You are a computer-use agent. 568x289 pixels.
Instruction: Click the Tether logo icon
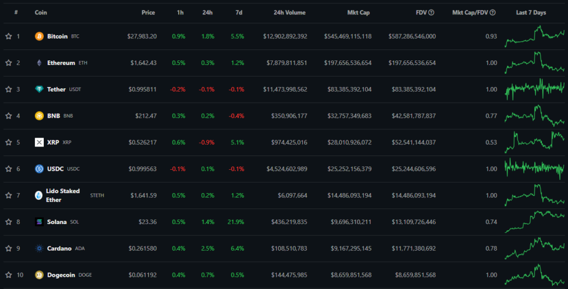[39, 89]
